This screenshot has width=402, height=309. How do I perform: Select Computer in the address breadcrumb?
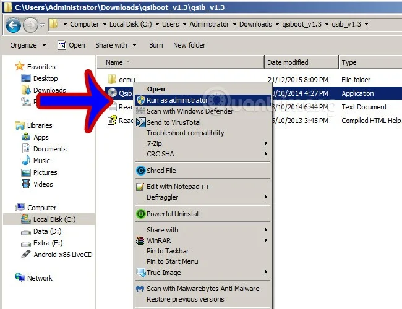[x=84, y=24]
